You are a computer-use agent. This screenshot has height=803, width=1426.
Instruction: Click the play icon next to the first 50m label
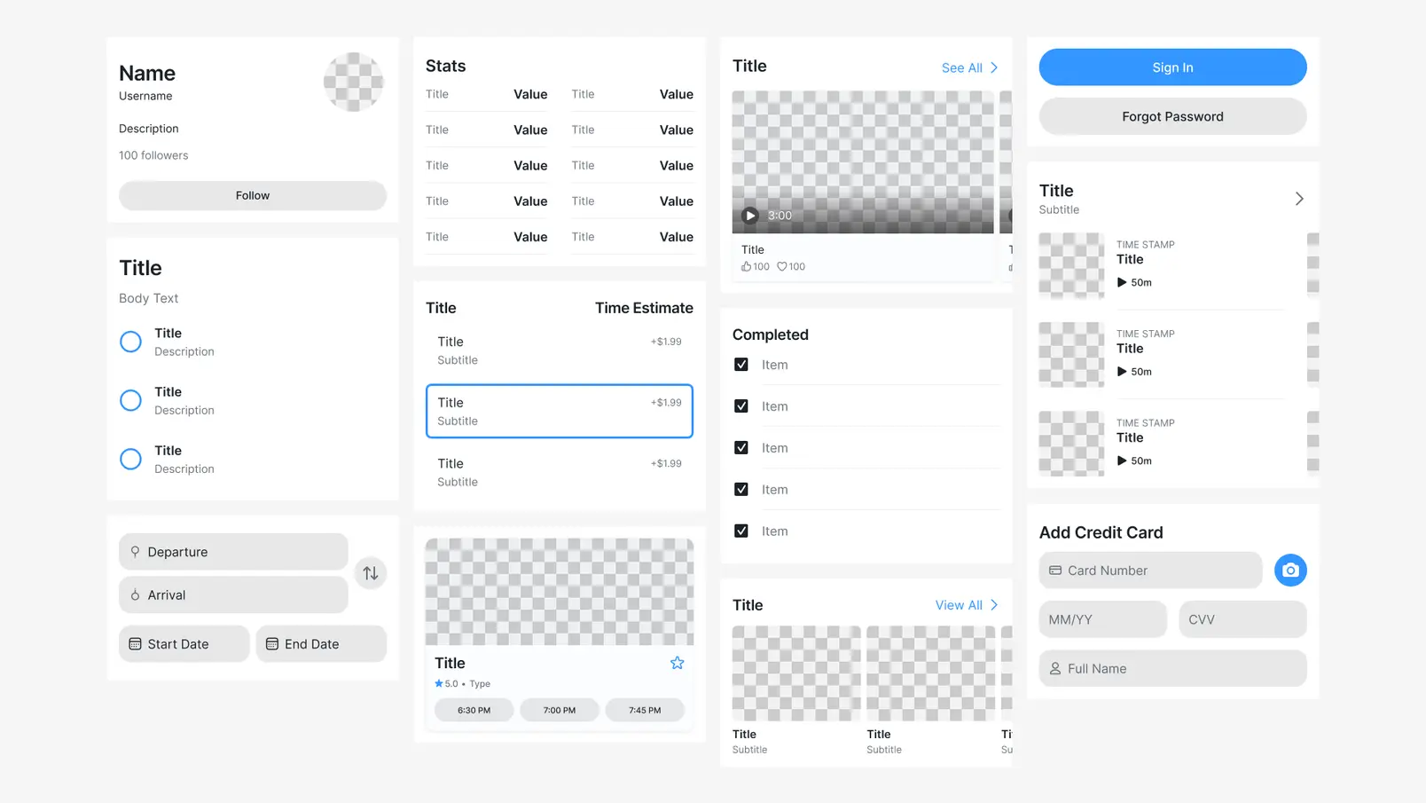pyautogui.click(x=1121, y=282)
